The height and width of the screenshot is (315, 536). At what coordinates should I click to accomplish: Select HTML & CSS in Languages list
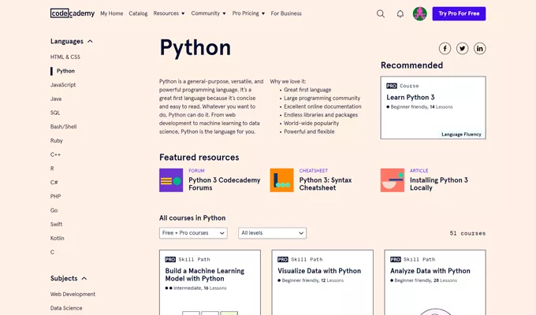point(65,57)
